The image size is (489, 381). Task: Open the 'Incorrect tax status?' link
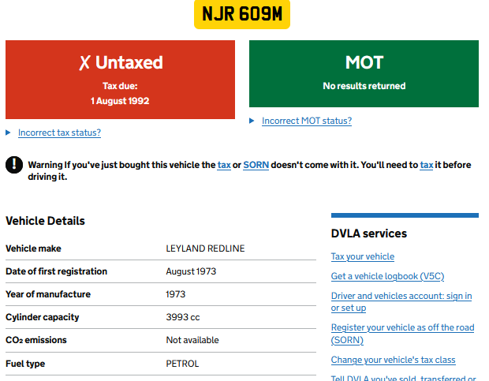point(60,133)
